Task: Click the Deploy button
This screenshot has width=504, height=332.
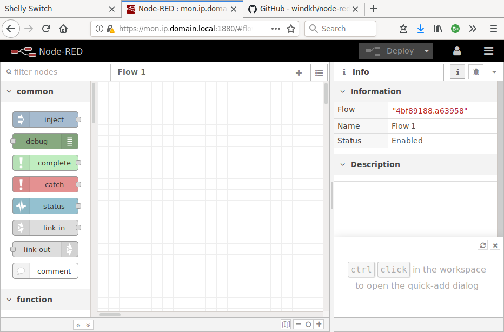Action: 390,51
